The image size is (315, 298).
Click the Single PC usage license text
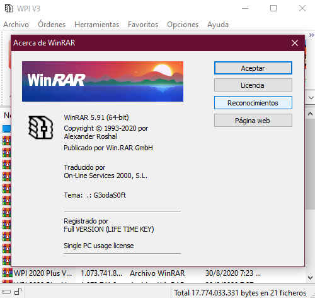(x=99, y=246)
